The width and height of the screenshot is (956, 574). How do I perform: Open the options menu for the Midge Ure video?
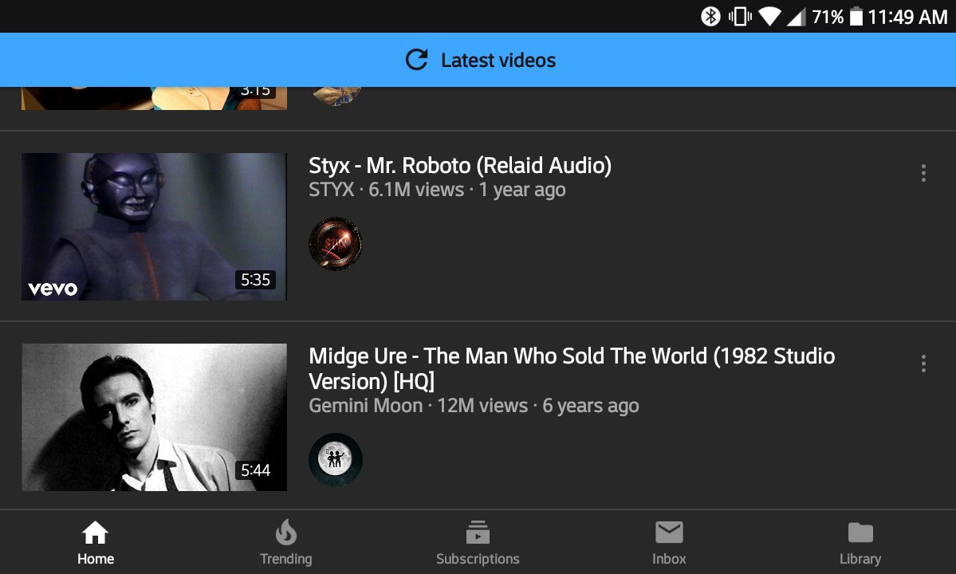(923, 364)
